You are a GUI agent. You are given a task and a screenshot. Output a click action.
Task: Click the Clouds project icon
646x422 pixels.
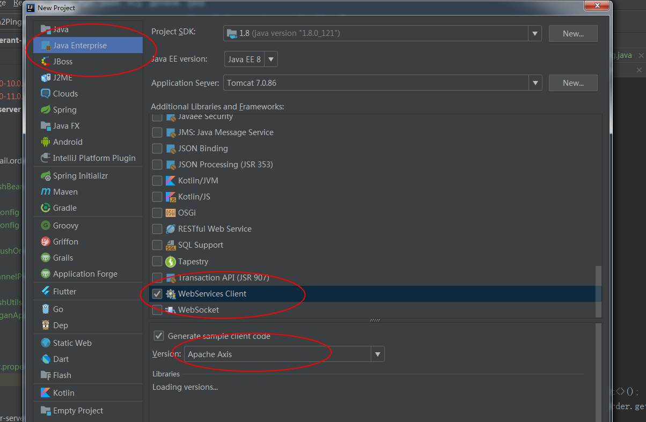pos(46,94)
